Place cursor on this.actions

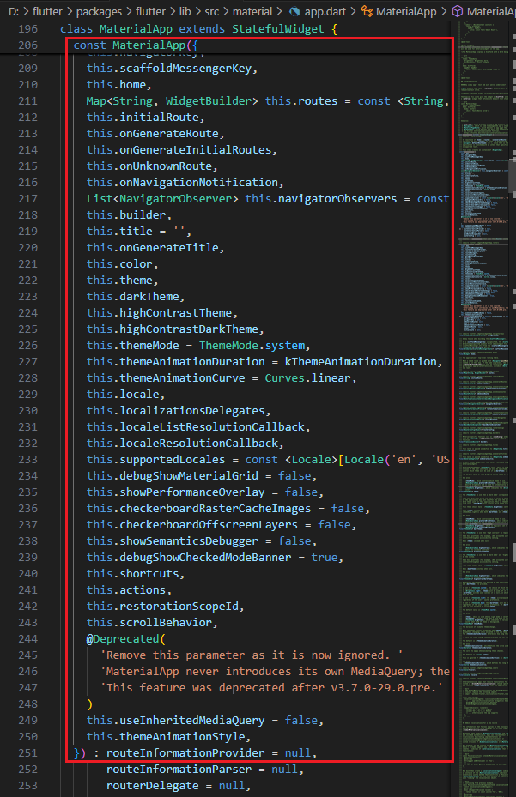tap(130, 589)
